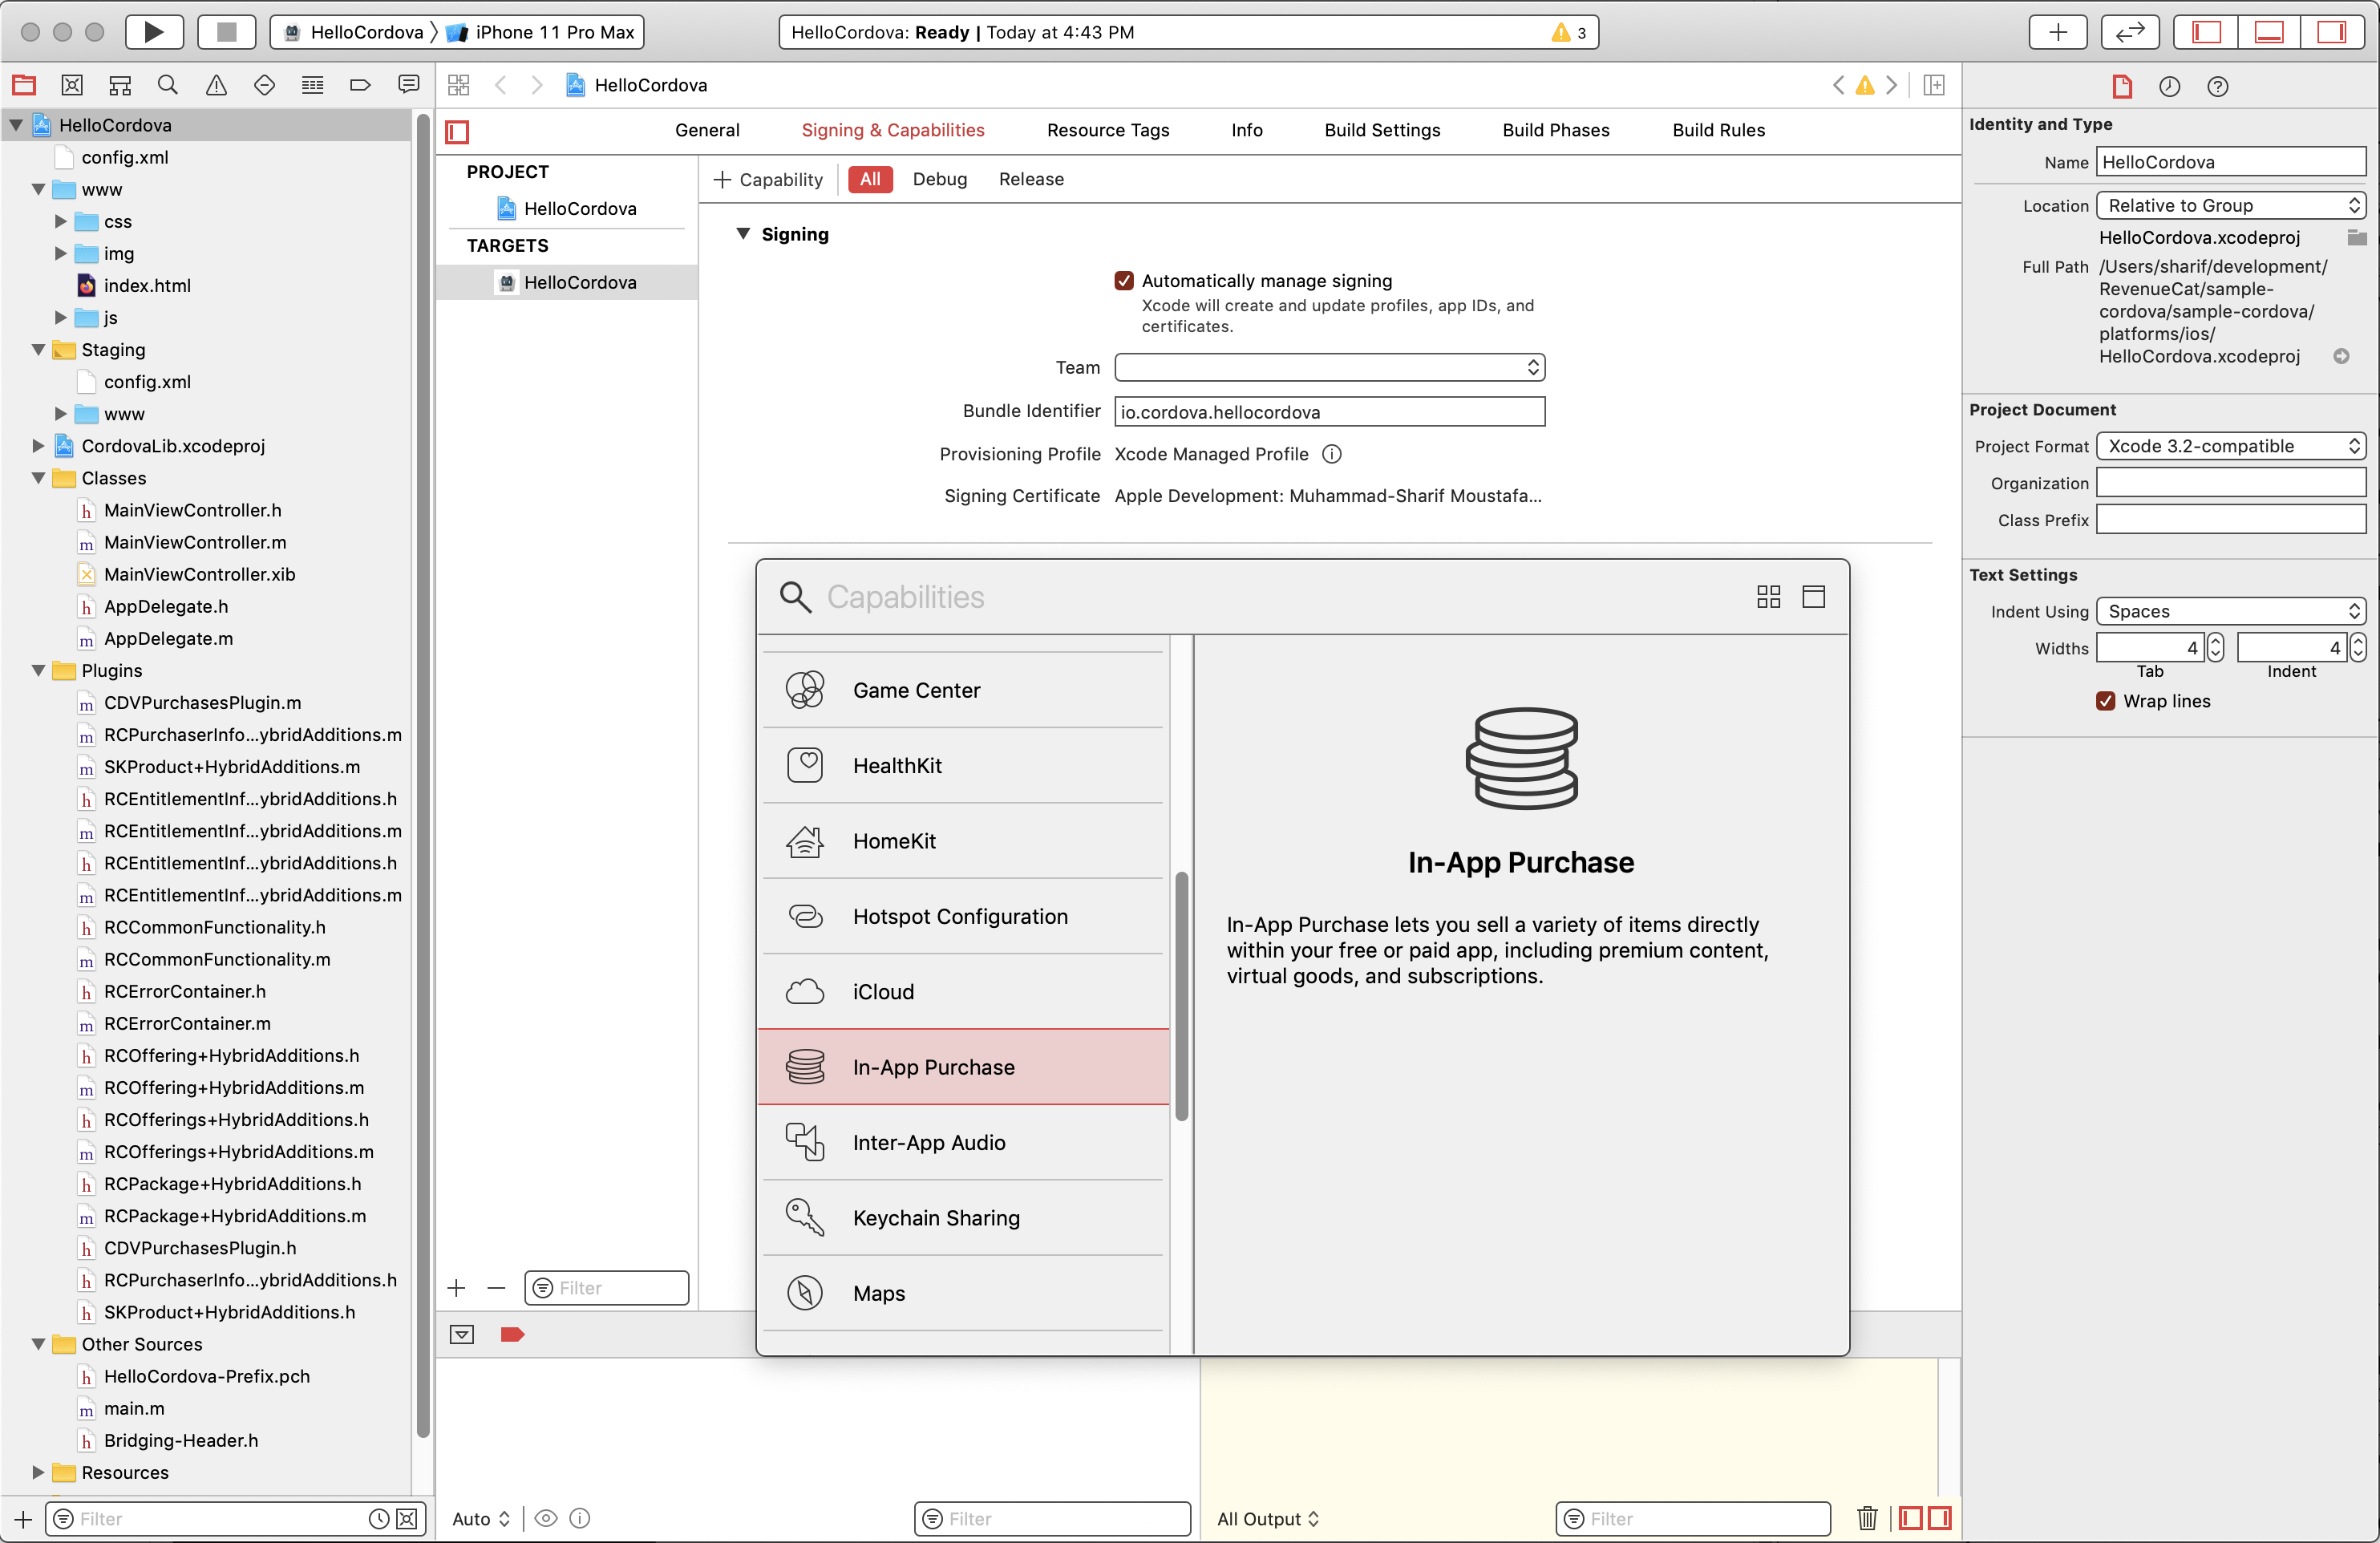Select the Info tab
Screen dimensions: 2380x1543
pos(1246,130)
